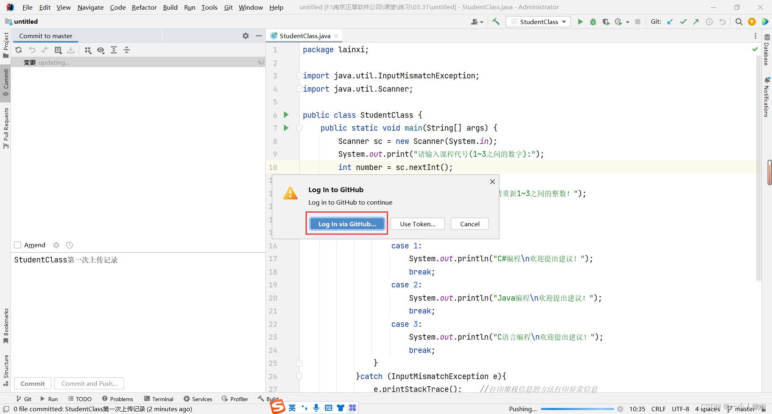Viewport: 772px width, 414px height.
Task: Run class from gutter arrow line 6
Action: pyautogui.click(x=286, y=115)
